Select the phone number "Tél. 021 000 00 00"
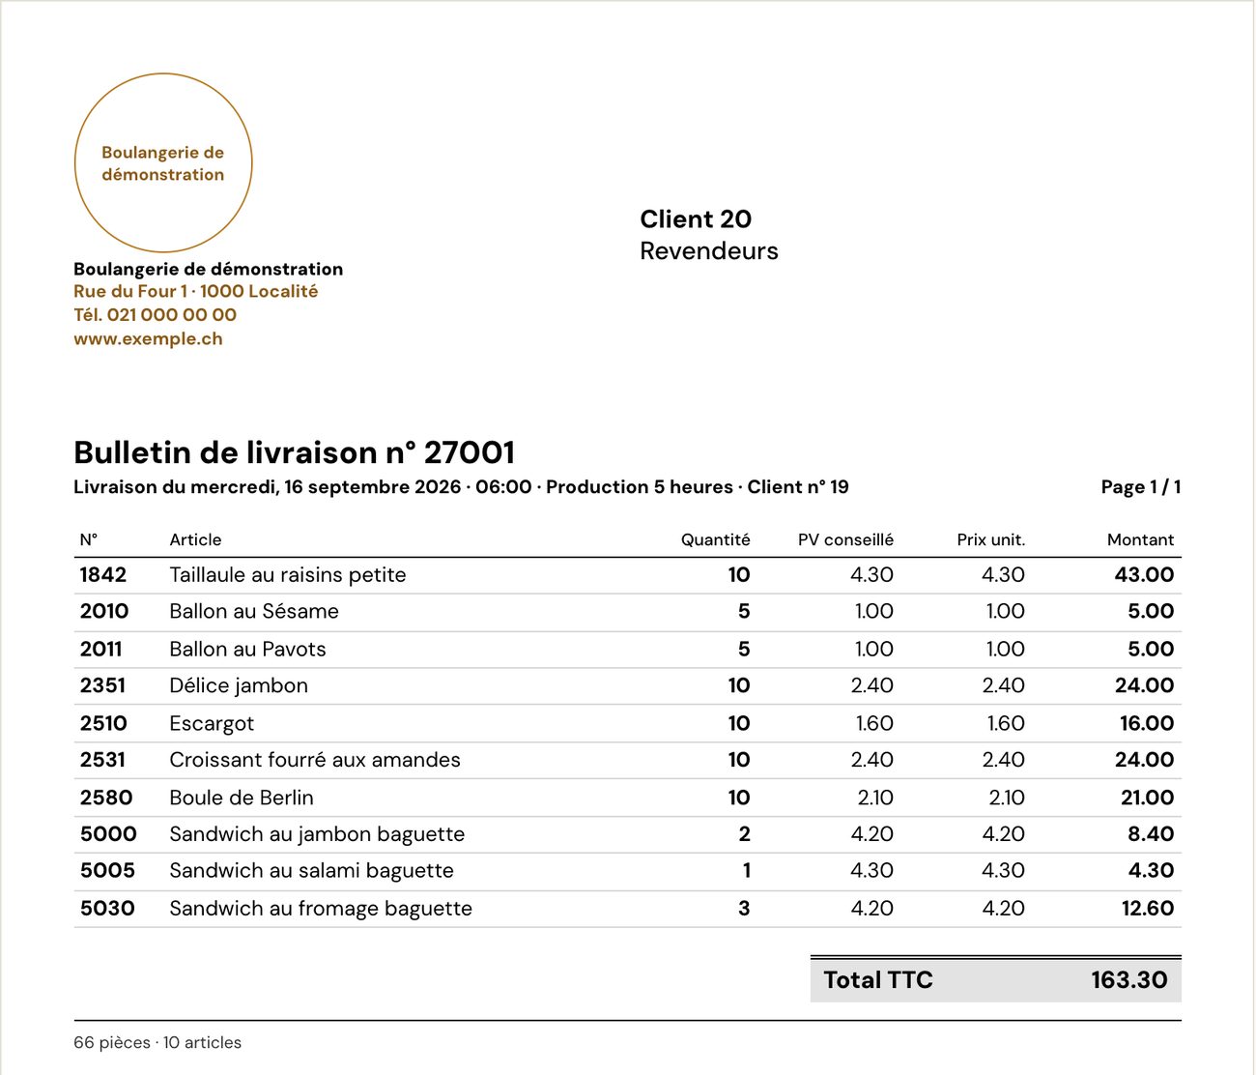Viewport: 1256px width, 1075px height. (x=155, y=314)
